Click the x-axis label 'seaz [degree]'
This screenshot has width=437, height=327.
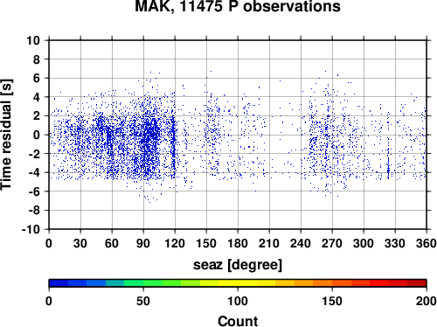238,265
